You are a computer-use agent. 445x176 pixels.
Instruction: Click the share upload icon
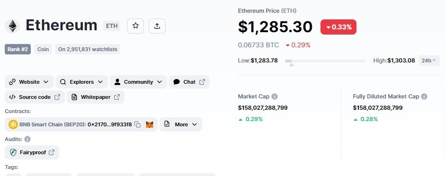tap(157, 26)
